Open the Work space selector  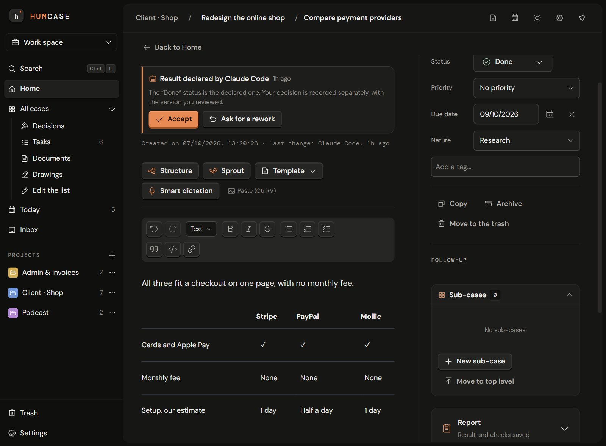pyautogui.click(x=61, y=42)
